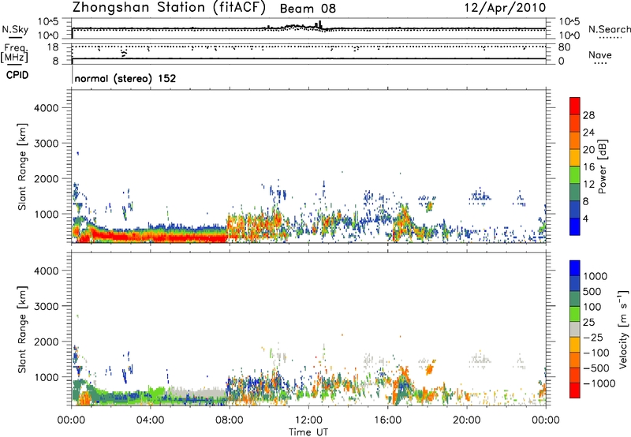Image resolution: width=631 pixels, height=437 pixels.
Task: Click the 4000 tick on the power panel
Action: tap(46, 108)
